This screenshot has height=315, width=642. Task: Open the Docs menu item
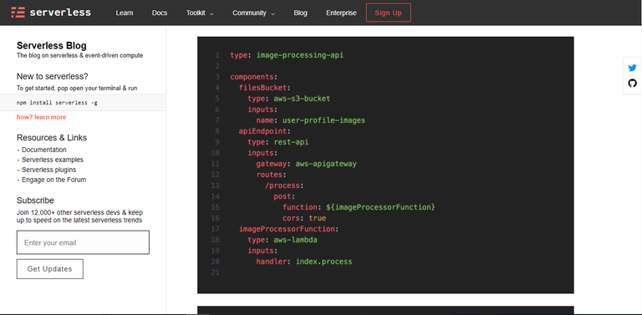[160, 13]
